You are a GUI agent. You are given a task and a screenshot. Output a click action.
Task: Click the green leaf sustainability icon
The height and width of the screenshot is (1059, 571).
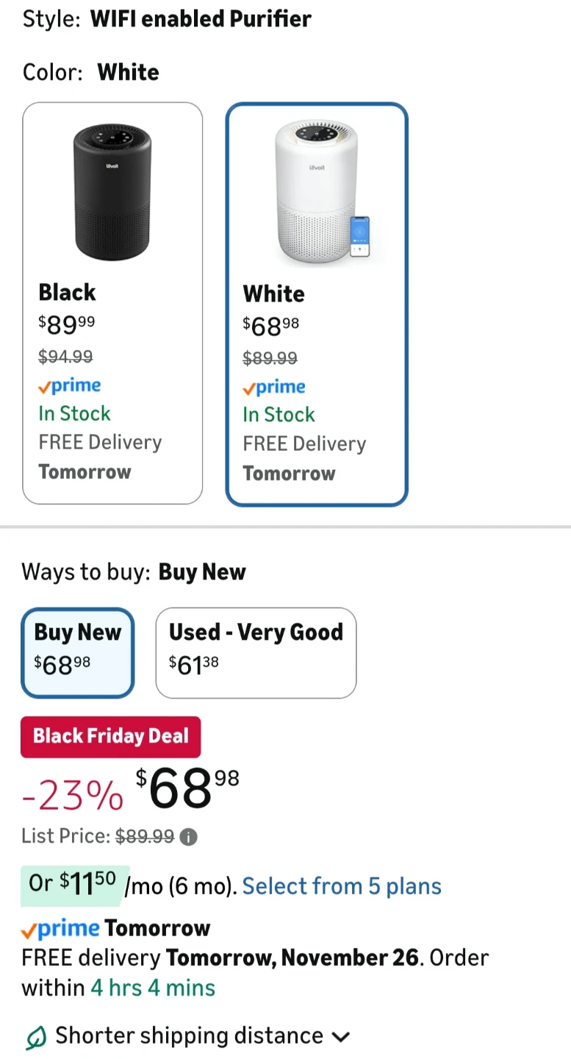click(35, 1037)
